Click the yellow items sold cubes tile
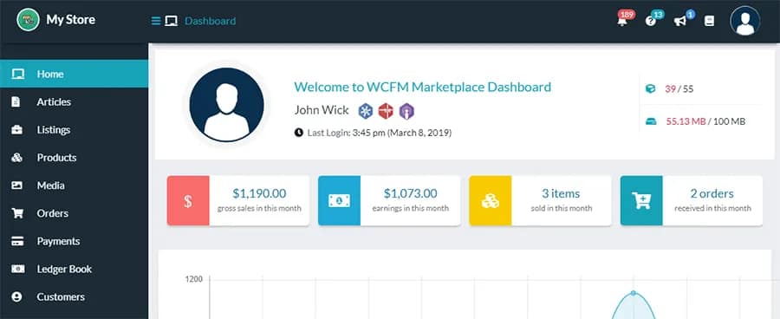Viewport: 780px width, 319px height. point(491,200)
